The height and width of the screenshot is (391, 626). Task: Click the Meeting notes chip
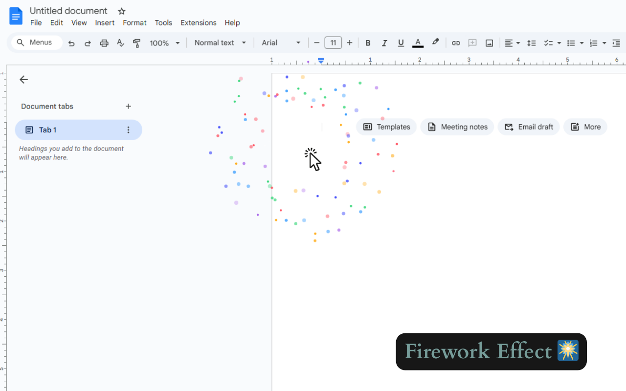[x=457, y=127]
